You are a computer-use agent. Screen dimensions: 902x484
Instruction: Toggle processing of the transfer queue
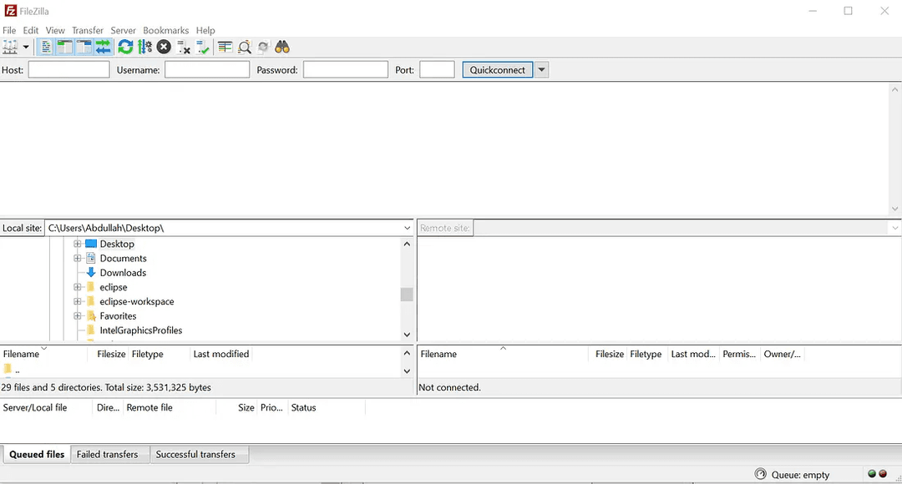click(145, 47)
